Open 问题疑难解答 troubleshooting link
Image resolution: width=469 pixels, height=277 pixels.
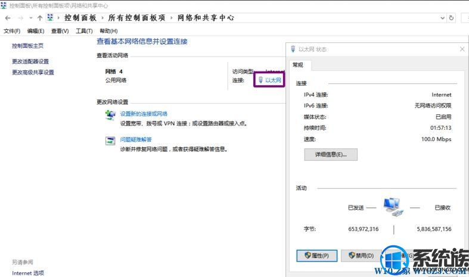tap(136, 139)
